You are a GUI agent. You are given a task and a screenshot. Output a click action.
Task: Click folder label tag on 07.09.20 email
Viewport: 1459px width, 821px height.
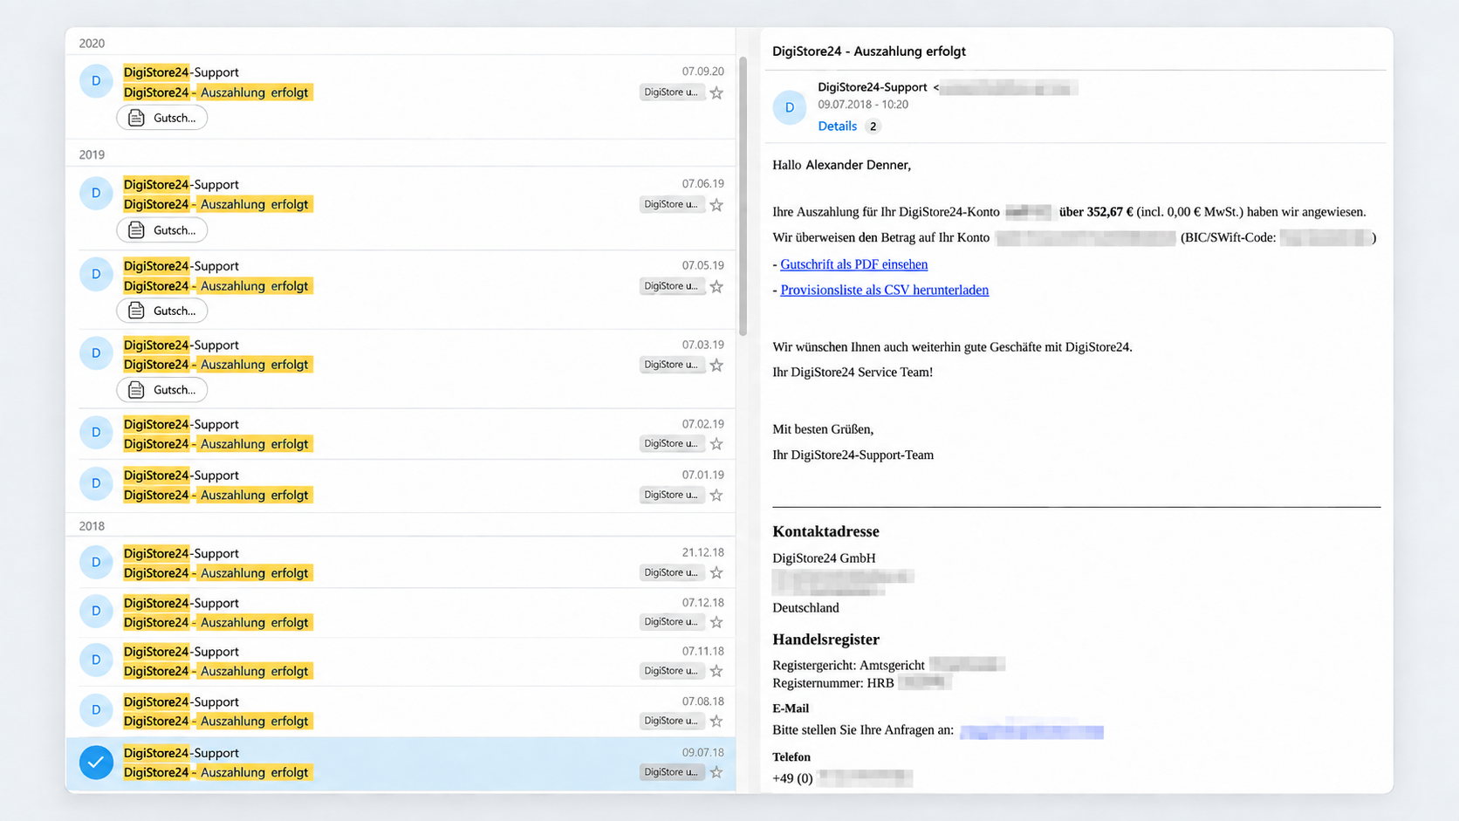(672, 92)
